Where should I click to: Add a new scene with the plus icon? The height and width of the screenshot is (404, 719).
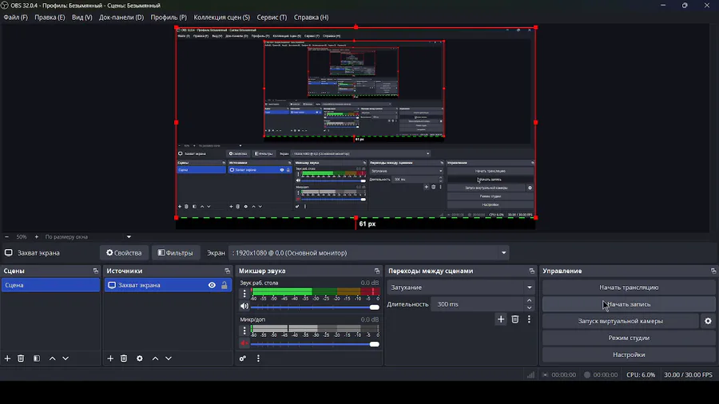click(x=7, y=358)
